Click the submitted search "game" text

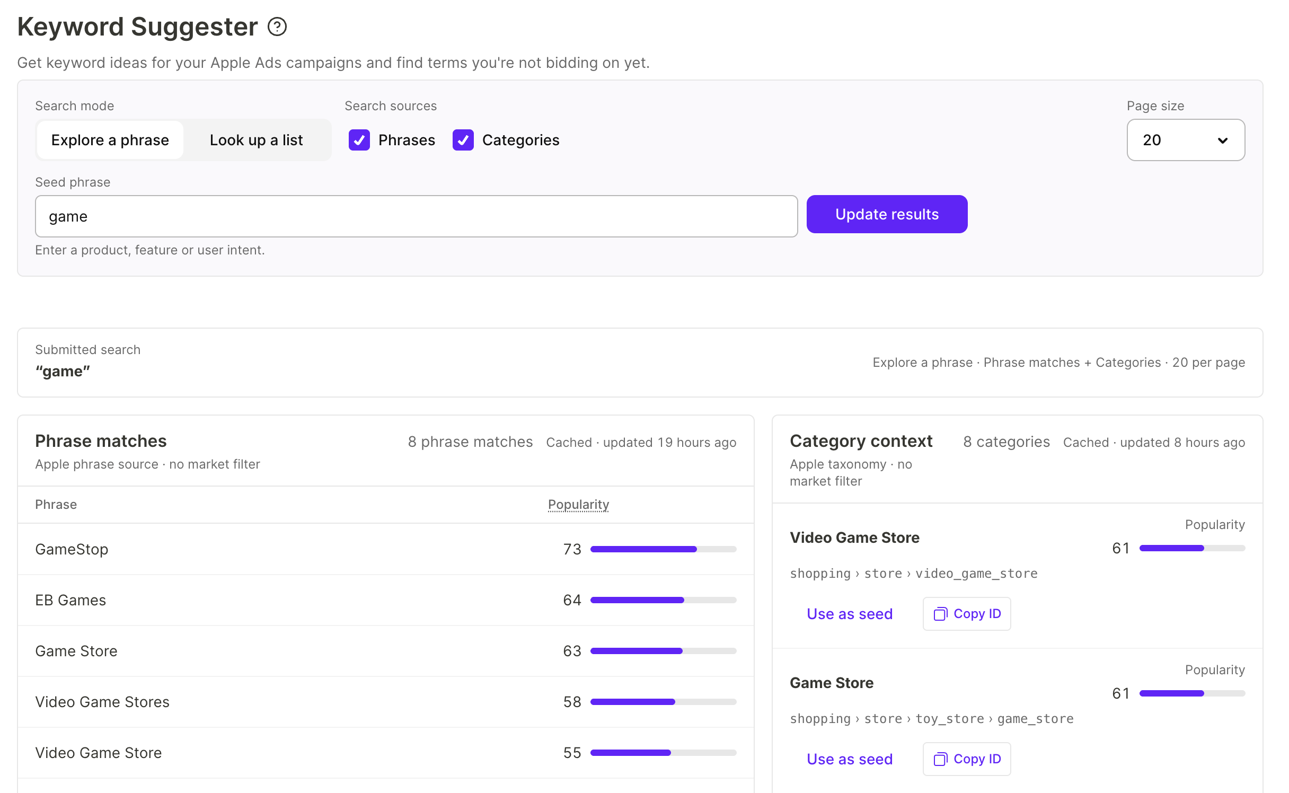pyautogui.click(x=63, y=371)
